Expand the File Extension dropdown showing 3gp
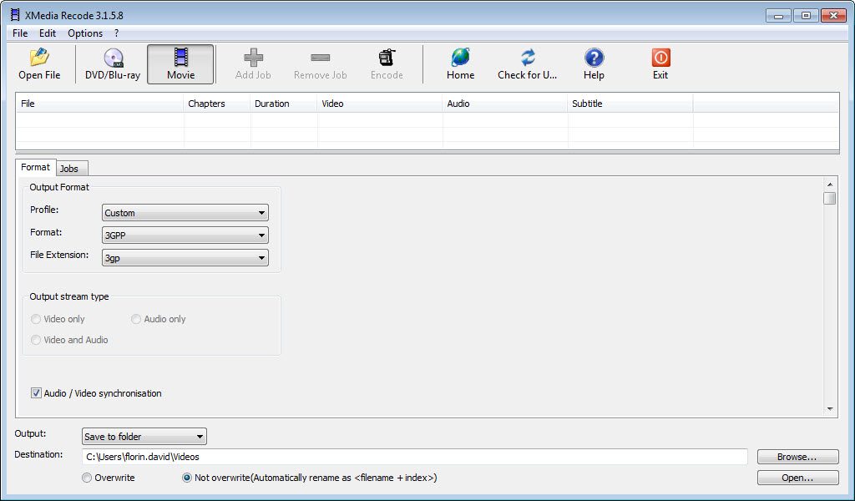 [185, 258]
